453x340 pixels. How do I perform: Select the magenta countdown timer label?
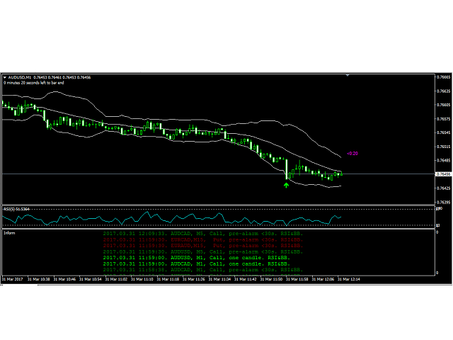click(x=352, y=153)
